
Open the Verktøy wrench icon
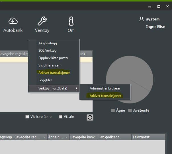point(42,21)
